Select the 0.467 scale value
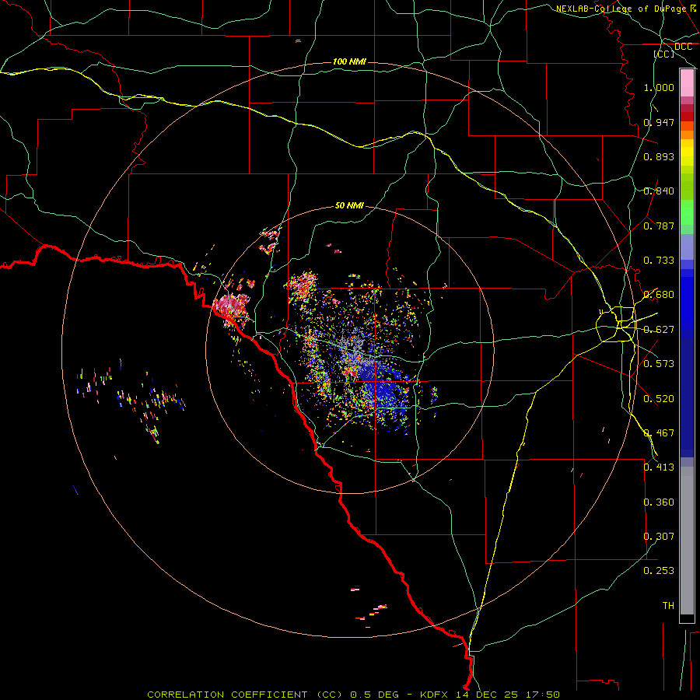 coord(659,433)
